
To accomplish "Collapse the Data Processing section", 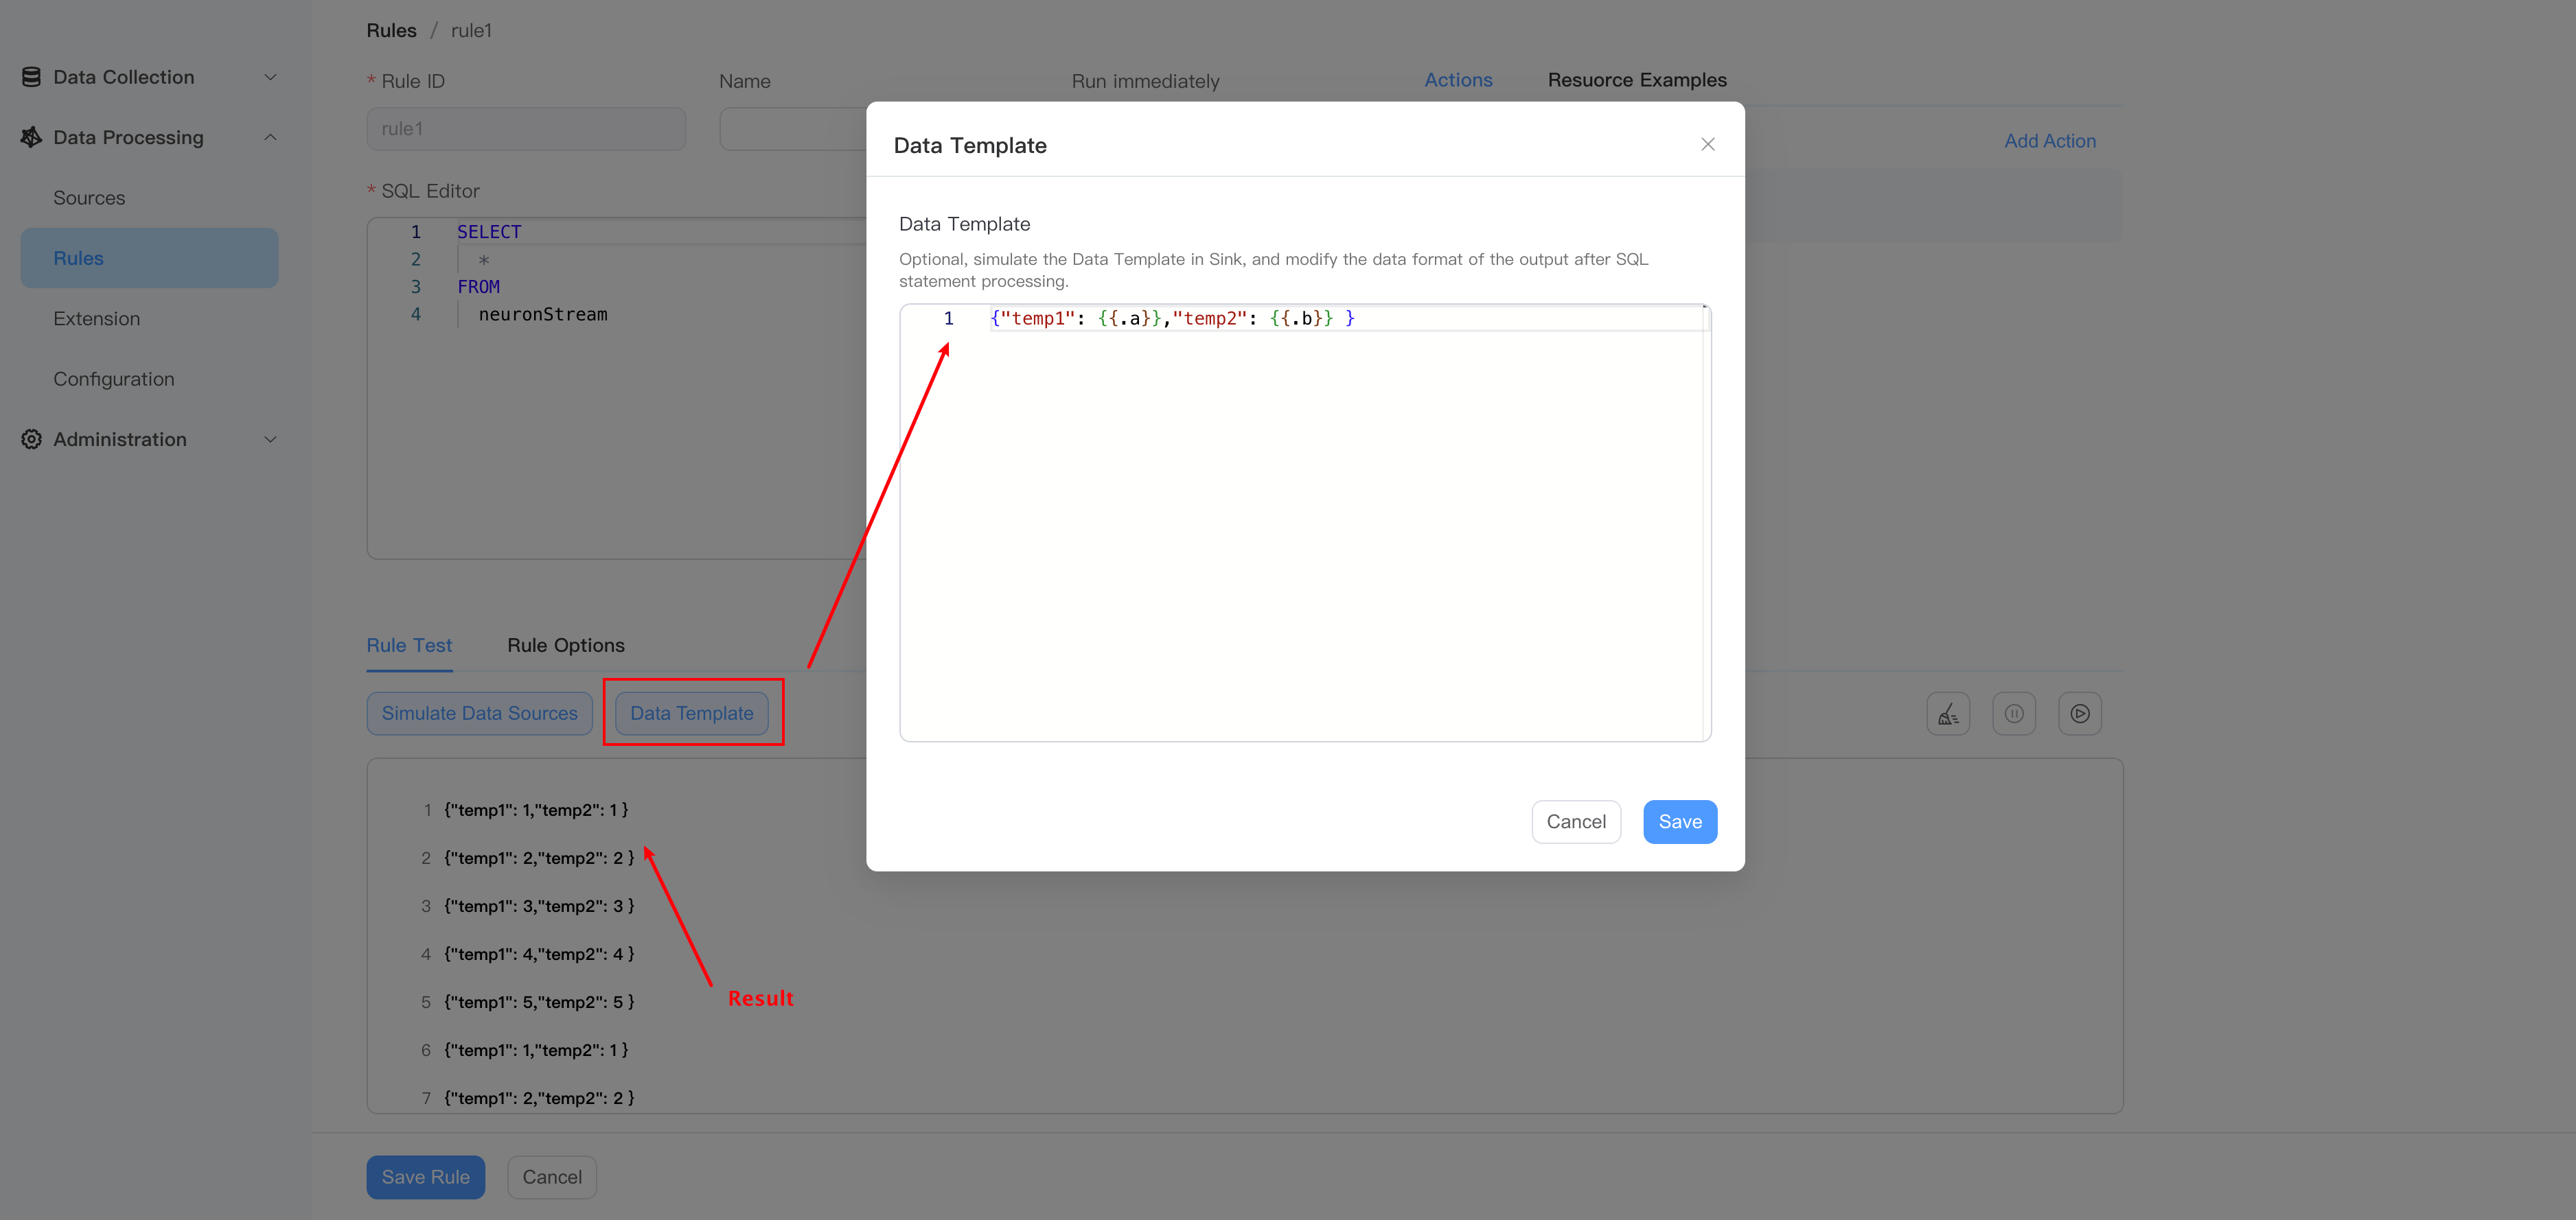I will [x=270, y=137].
